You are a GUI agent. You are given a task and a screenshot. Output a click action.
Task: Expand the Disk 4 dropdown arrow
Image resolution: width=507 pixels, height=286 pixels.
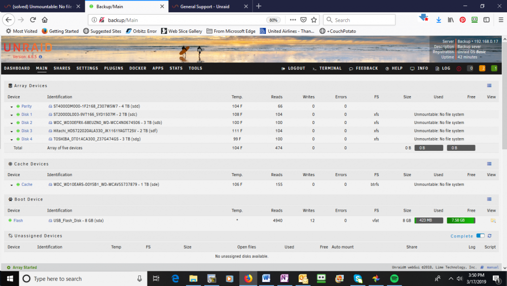click(12, 139)
